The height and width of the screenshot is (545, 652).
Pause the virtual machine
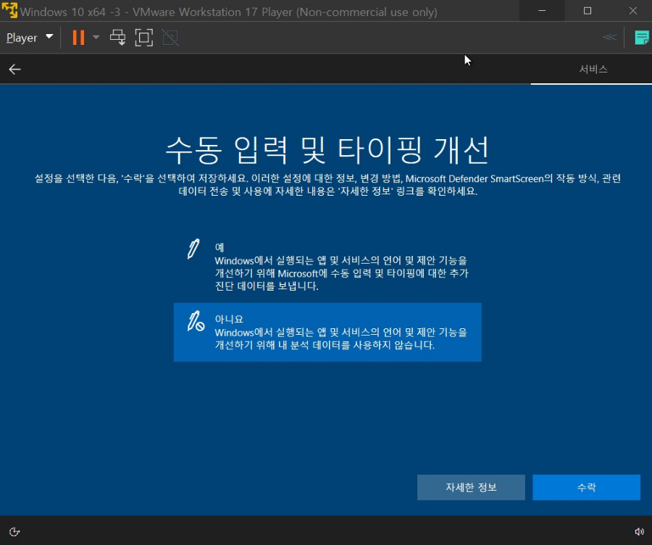(78, 38)
